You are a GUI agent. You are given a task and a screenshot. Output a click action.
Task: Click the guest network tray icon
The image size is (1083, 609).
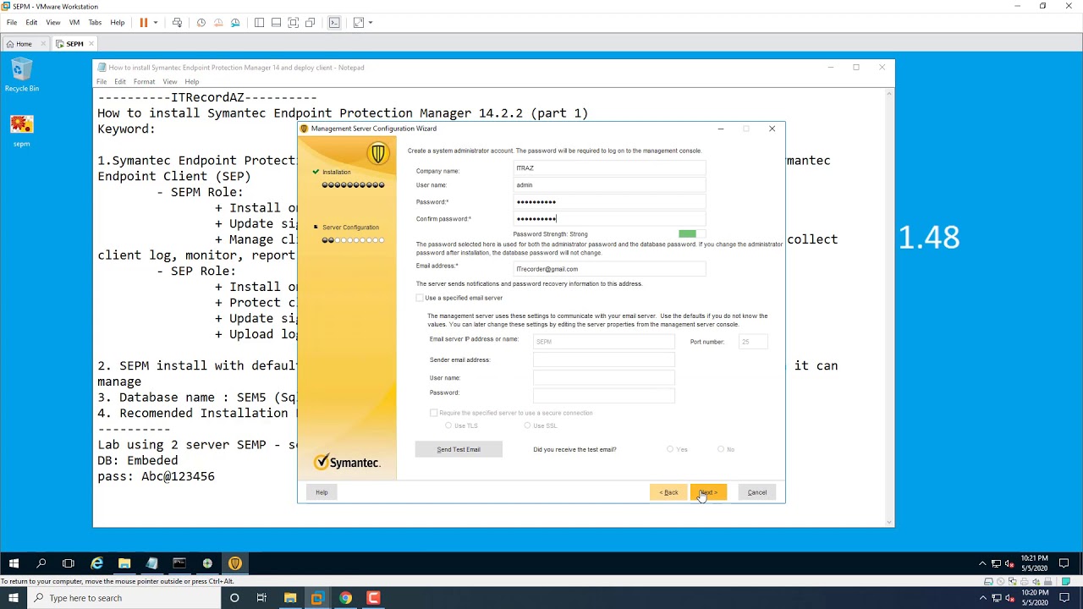pos(996,563)
